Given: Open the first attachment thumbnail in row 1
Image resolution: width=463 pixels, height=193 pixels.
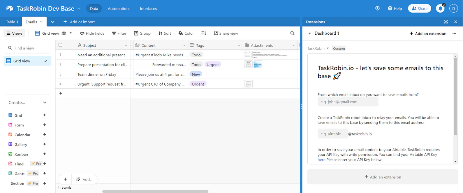Looking at the screenshot, I should pos(248,55).
